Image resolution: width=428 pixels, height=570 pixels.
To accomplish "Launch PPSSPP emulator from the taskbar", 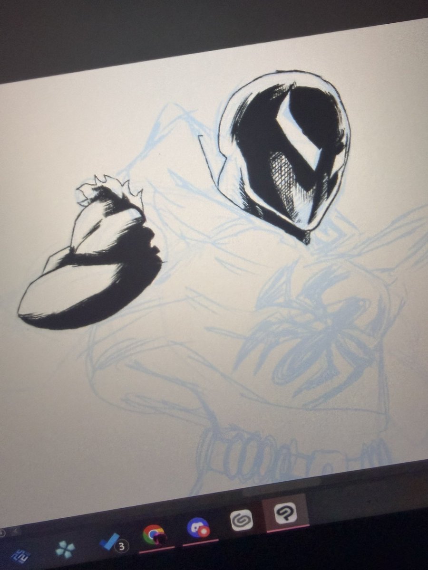I will (65, 550).
